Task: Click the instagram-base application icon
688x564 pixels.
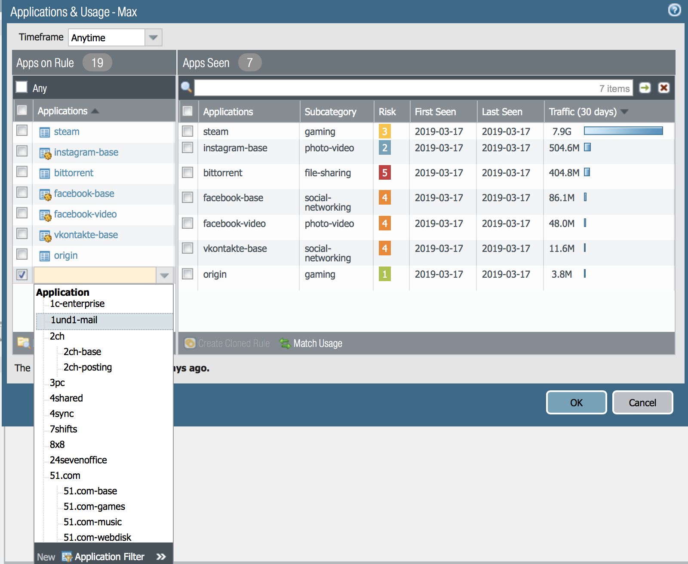Action: [x=45, y=153]
